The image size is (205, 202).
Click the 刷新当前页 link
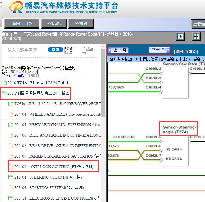click(x=186, y=52)
